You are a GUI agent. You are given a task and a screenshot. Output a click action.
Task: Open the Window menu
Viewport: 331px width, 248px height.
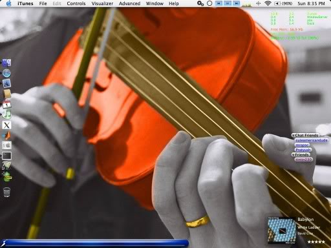(x=155, y=3)
